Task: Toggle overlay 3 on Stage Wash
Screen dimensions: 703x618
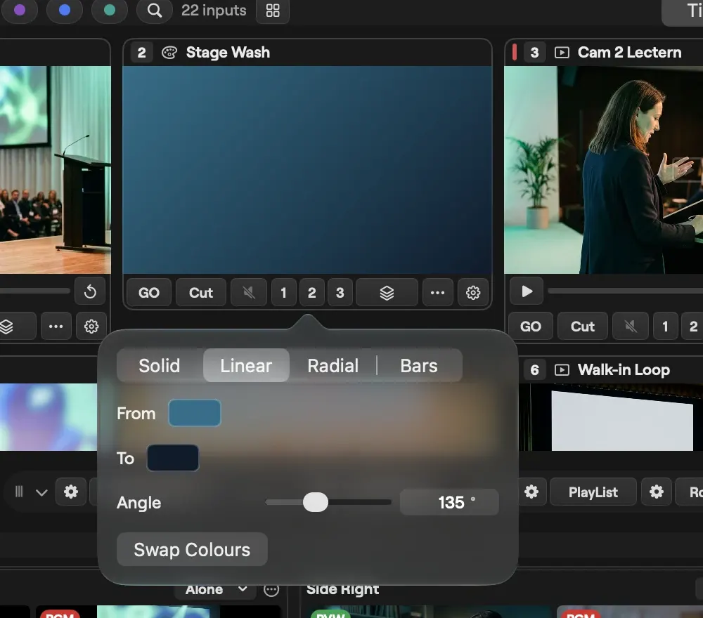Action: [340, 292]
